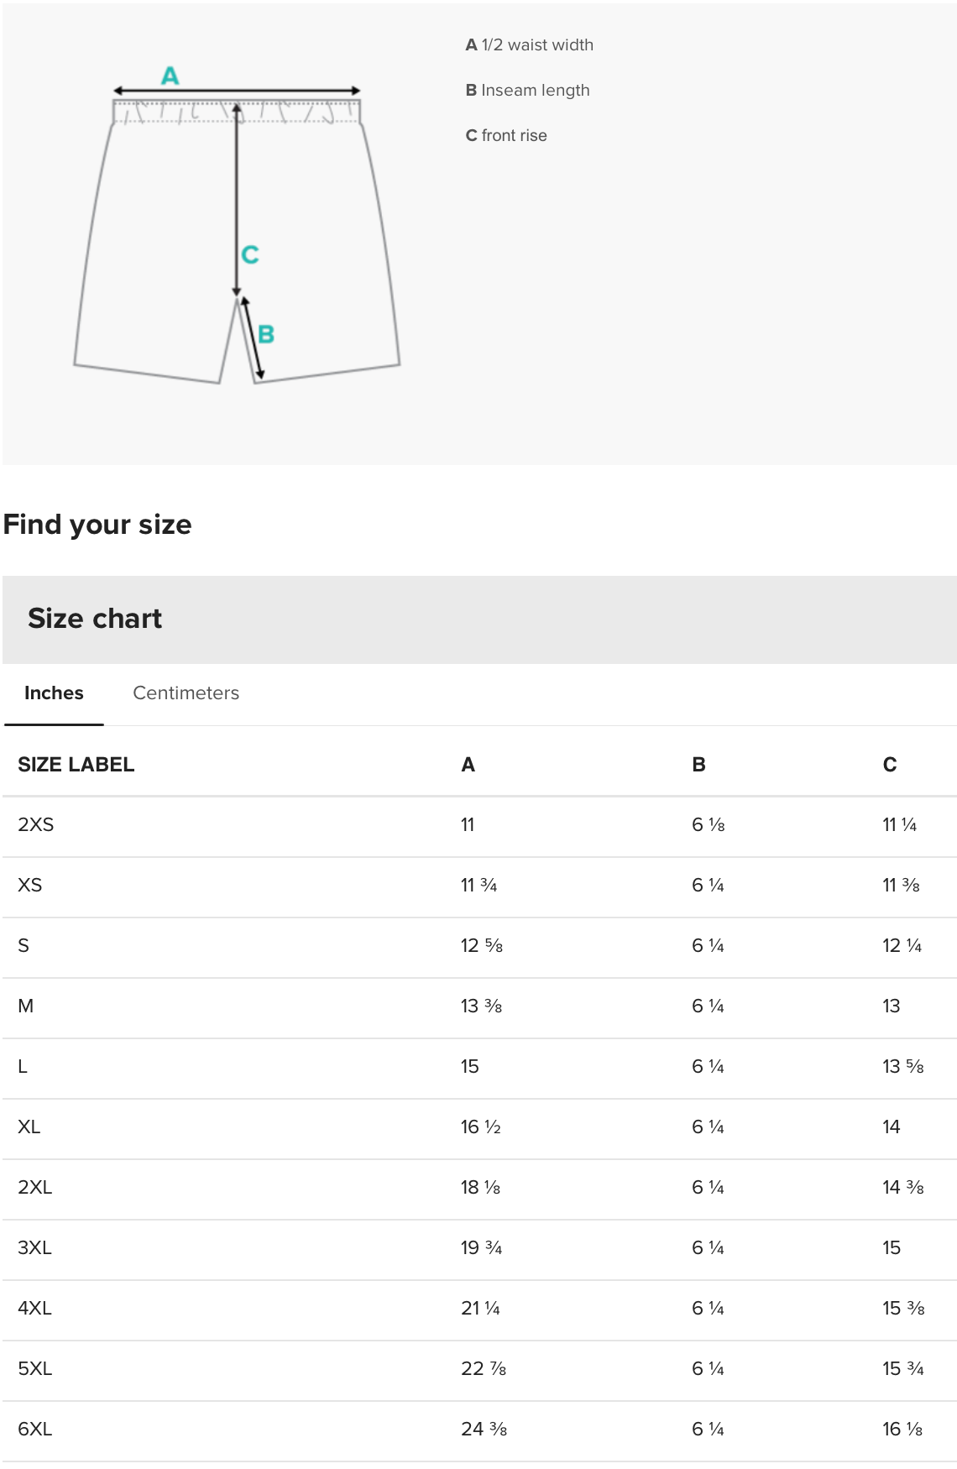Click column header C in table
Screen dimensions: 957x1469
coord(890,765)
